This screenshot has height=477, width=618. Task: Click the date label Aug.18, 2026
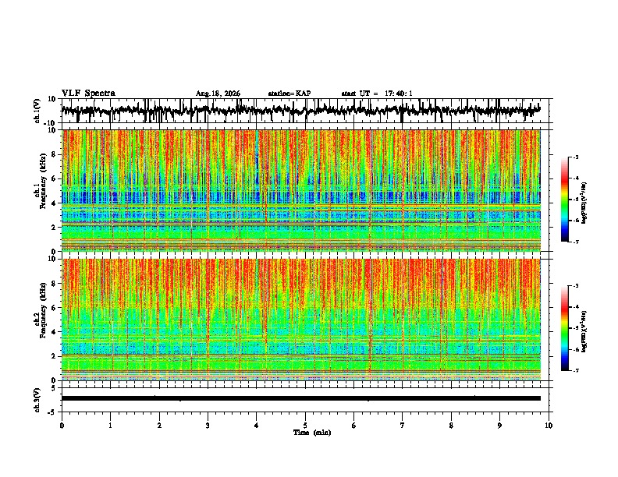click(x=218, y=94)
